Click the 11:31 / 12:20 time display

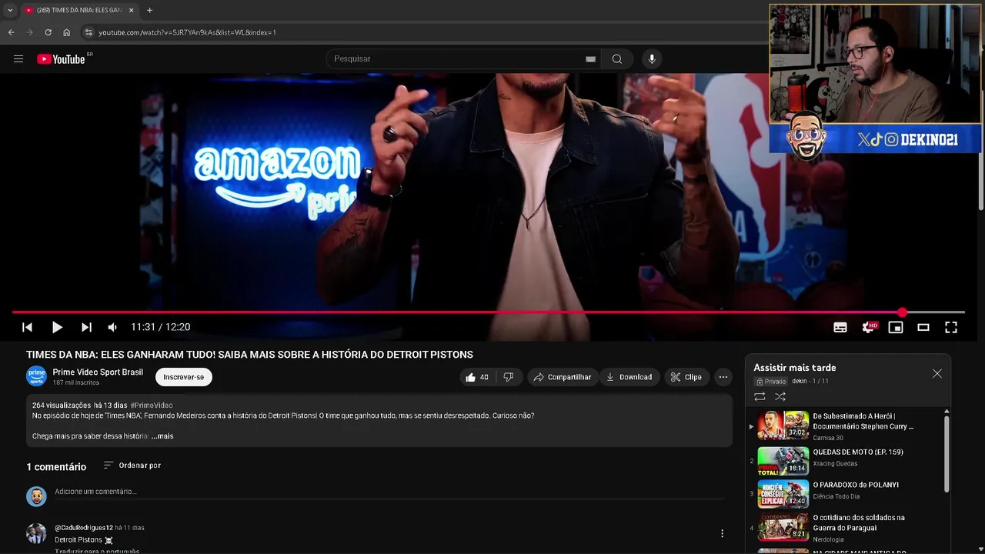(160, 327)
